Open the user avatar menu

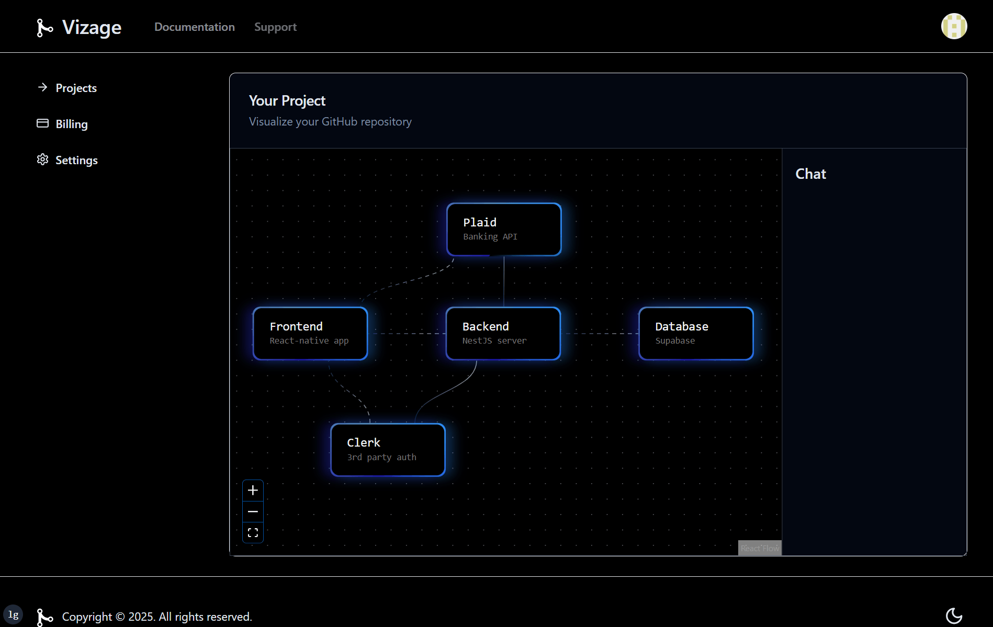954,26
